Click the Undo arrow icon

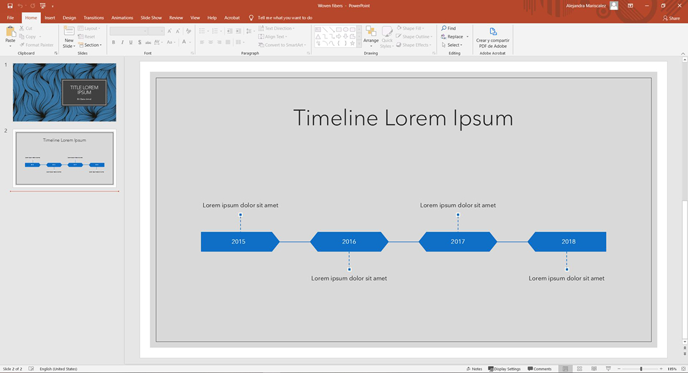[x=20, y=5]
